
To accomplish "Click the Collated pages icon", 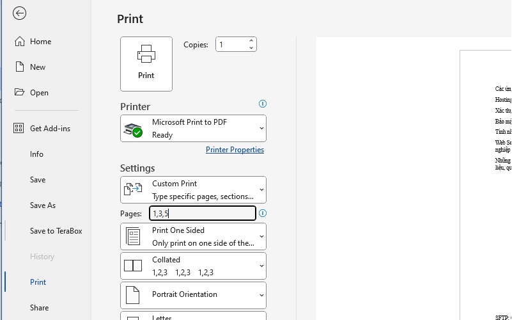I will click(x=133, y=266).
